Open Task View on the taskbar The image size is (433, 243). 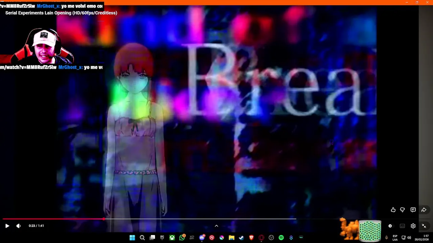[x=152, y=238]
